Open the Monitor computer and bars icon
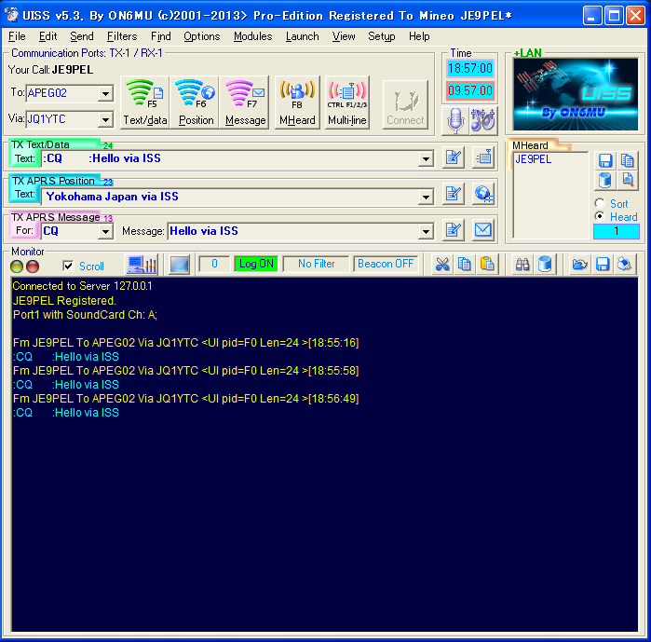This screenshot has height=642, width=651. click(142, 264)
